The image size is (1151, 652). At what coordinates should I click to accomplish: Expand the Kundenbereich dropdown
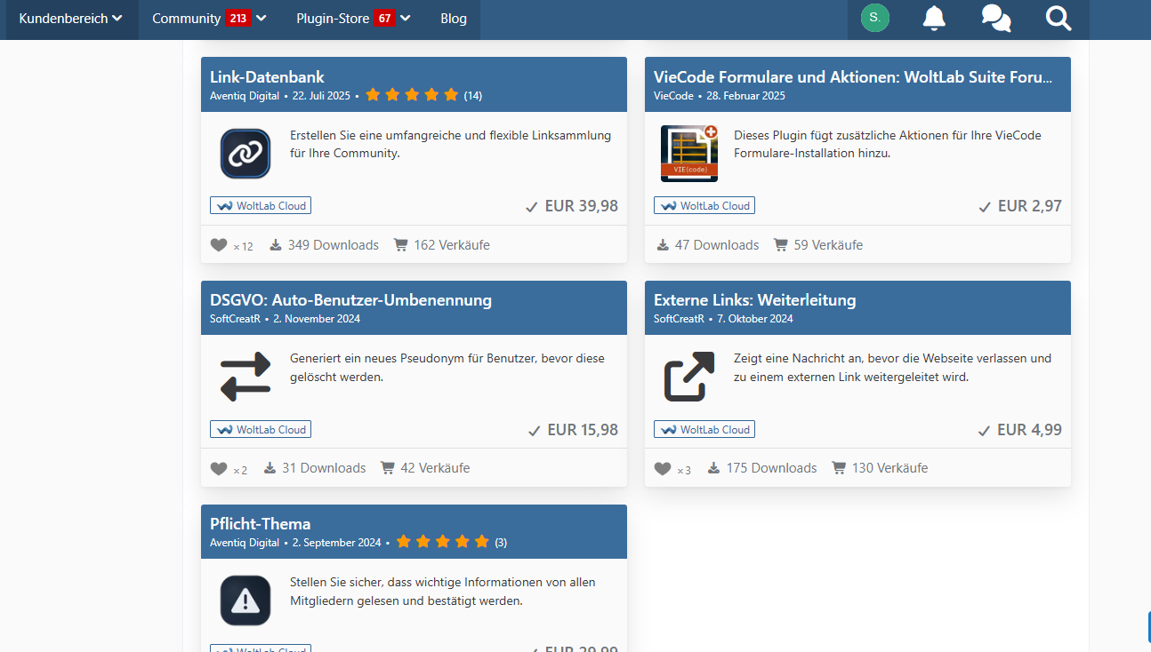70,19
